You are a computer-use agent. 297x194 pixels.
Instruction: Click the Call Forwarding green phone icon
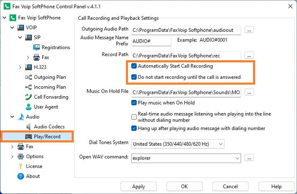pyautogui.click(x=29, y=97)
